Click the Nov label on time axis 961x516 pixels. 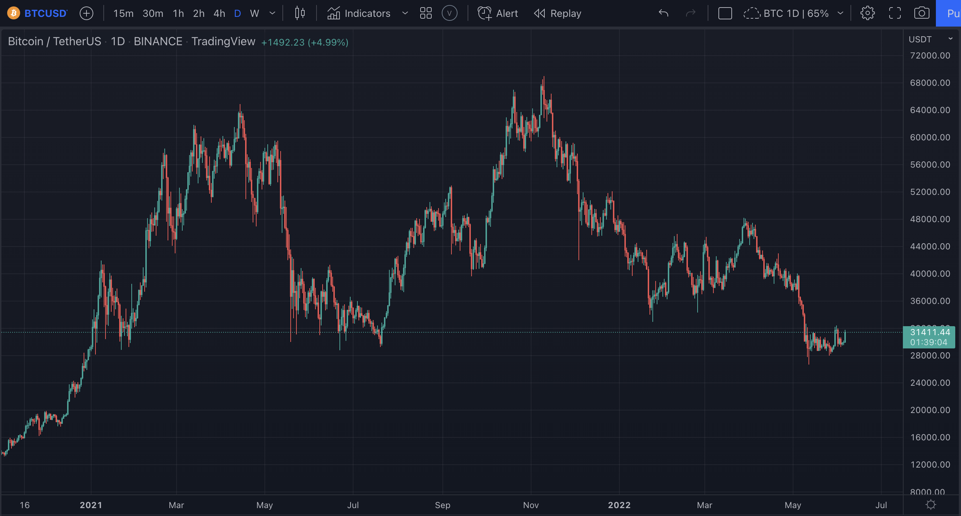tap(531, 505)
